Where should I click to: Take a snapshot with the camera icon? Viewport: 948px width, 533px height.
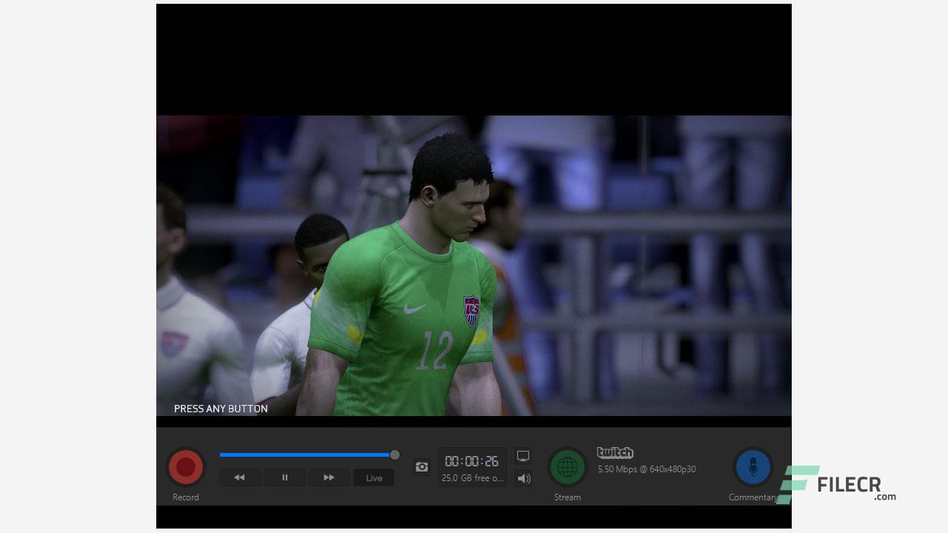(x=421, y=467)
